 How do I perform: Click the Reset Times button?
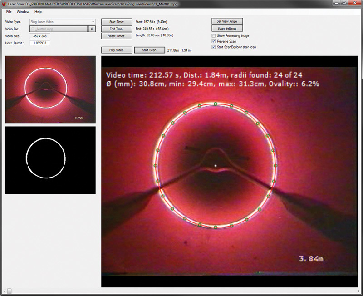[117, 35]
